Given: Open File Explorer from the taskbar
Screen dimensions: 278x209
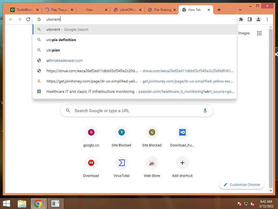Looking at the screenshot, I should tap(22, 204).
